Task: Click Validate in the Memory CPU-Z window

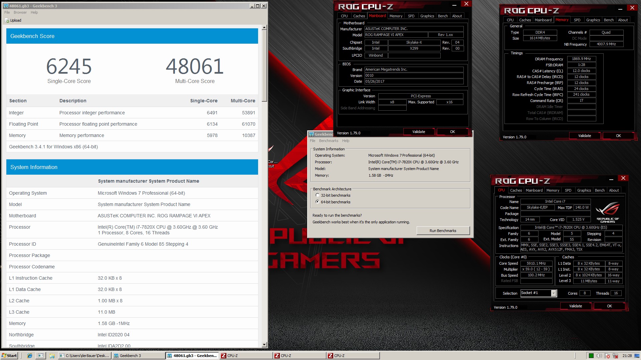Action: coord(584,136)
